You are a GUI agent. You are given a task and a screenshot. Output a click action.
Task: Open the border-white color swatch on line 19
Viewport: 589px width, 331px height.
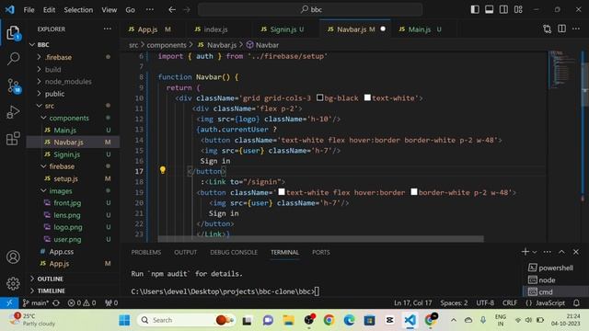(x=413, y=192)
